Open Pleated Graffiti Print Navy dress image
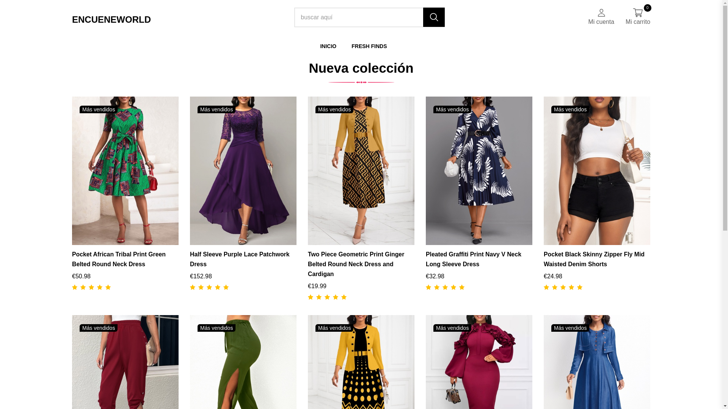Viewport: 728px width, 409px height. (x=479, y=171)
